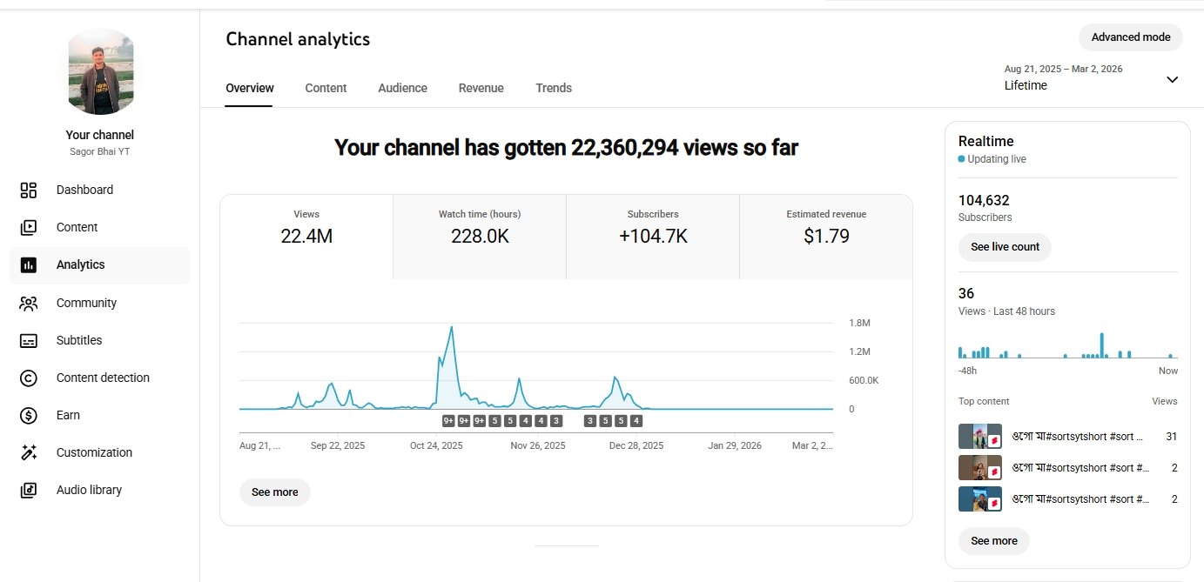Expand the Lifetime date range dropdown

[x=1172, y=80]
